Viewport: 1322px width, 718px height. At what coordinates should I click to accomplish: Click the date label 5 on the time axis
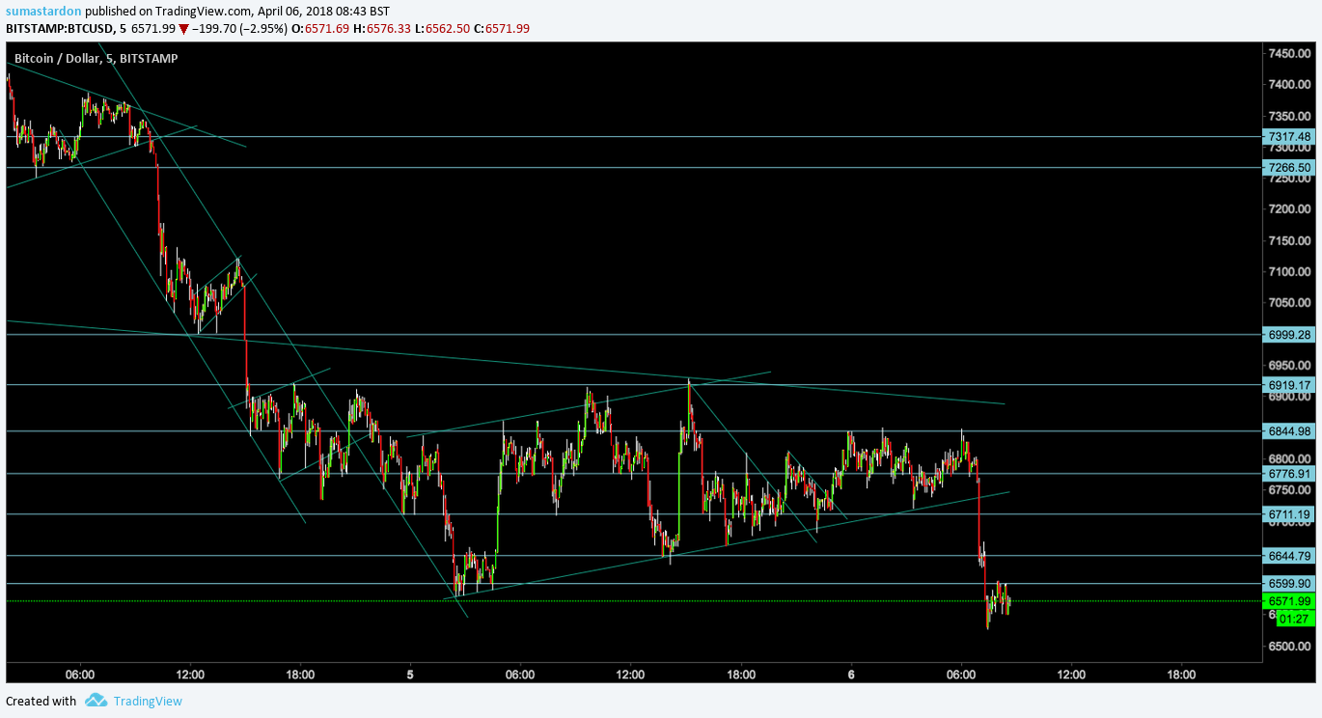pyautogui.click(x=410, y=675)
